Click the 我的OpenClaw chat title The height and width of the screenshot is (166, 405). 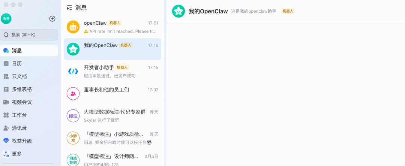click(208, 11)
